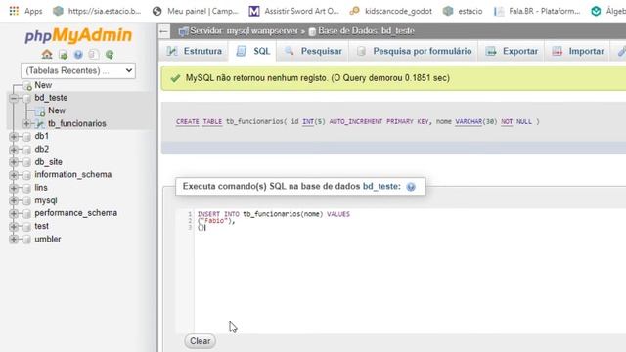Select the test database

pyautogui.click(x=41, y=226)
